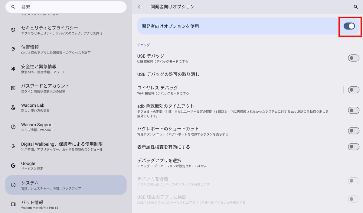Enable the バグレポートのショートカット toggle
This screenshot has height=213, width=363.
pyautogui.click(x=353, y=131)
